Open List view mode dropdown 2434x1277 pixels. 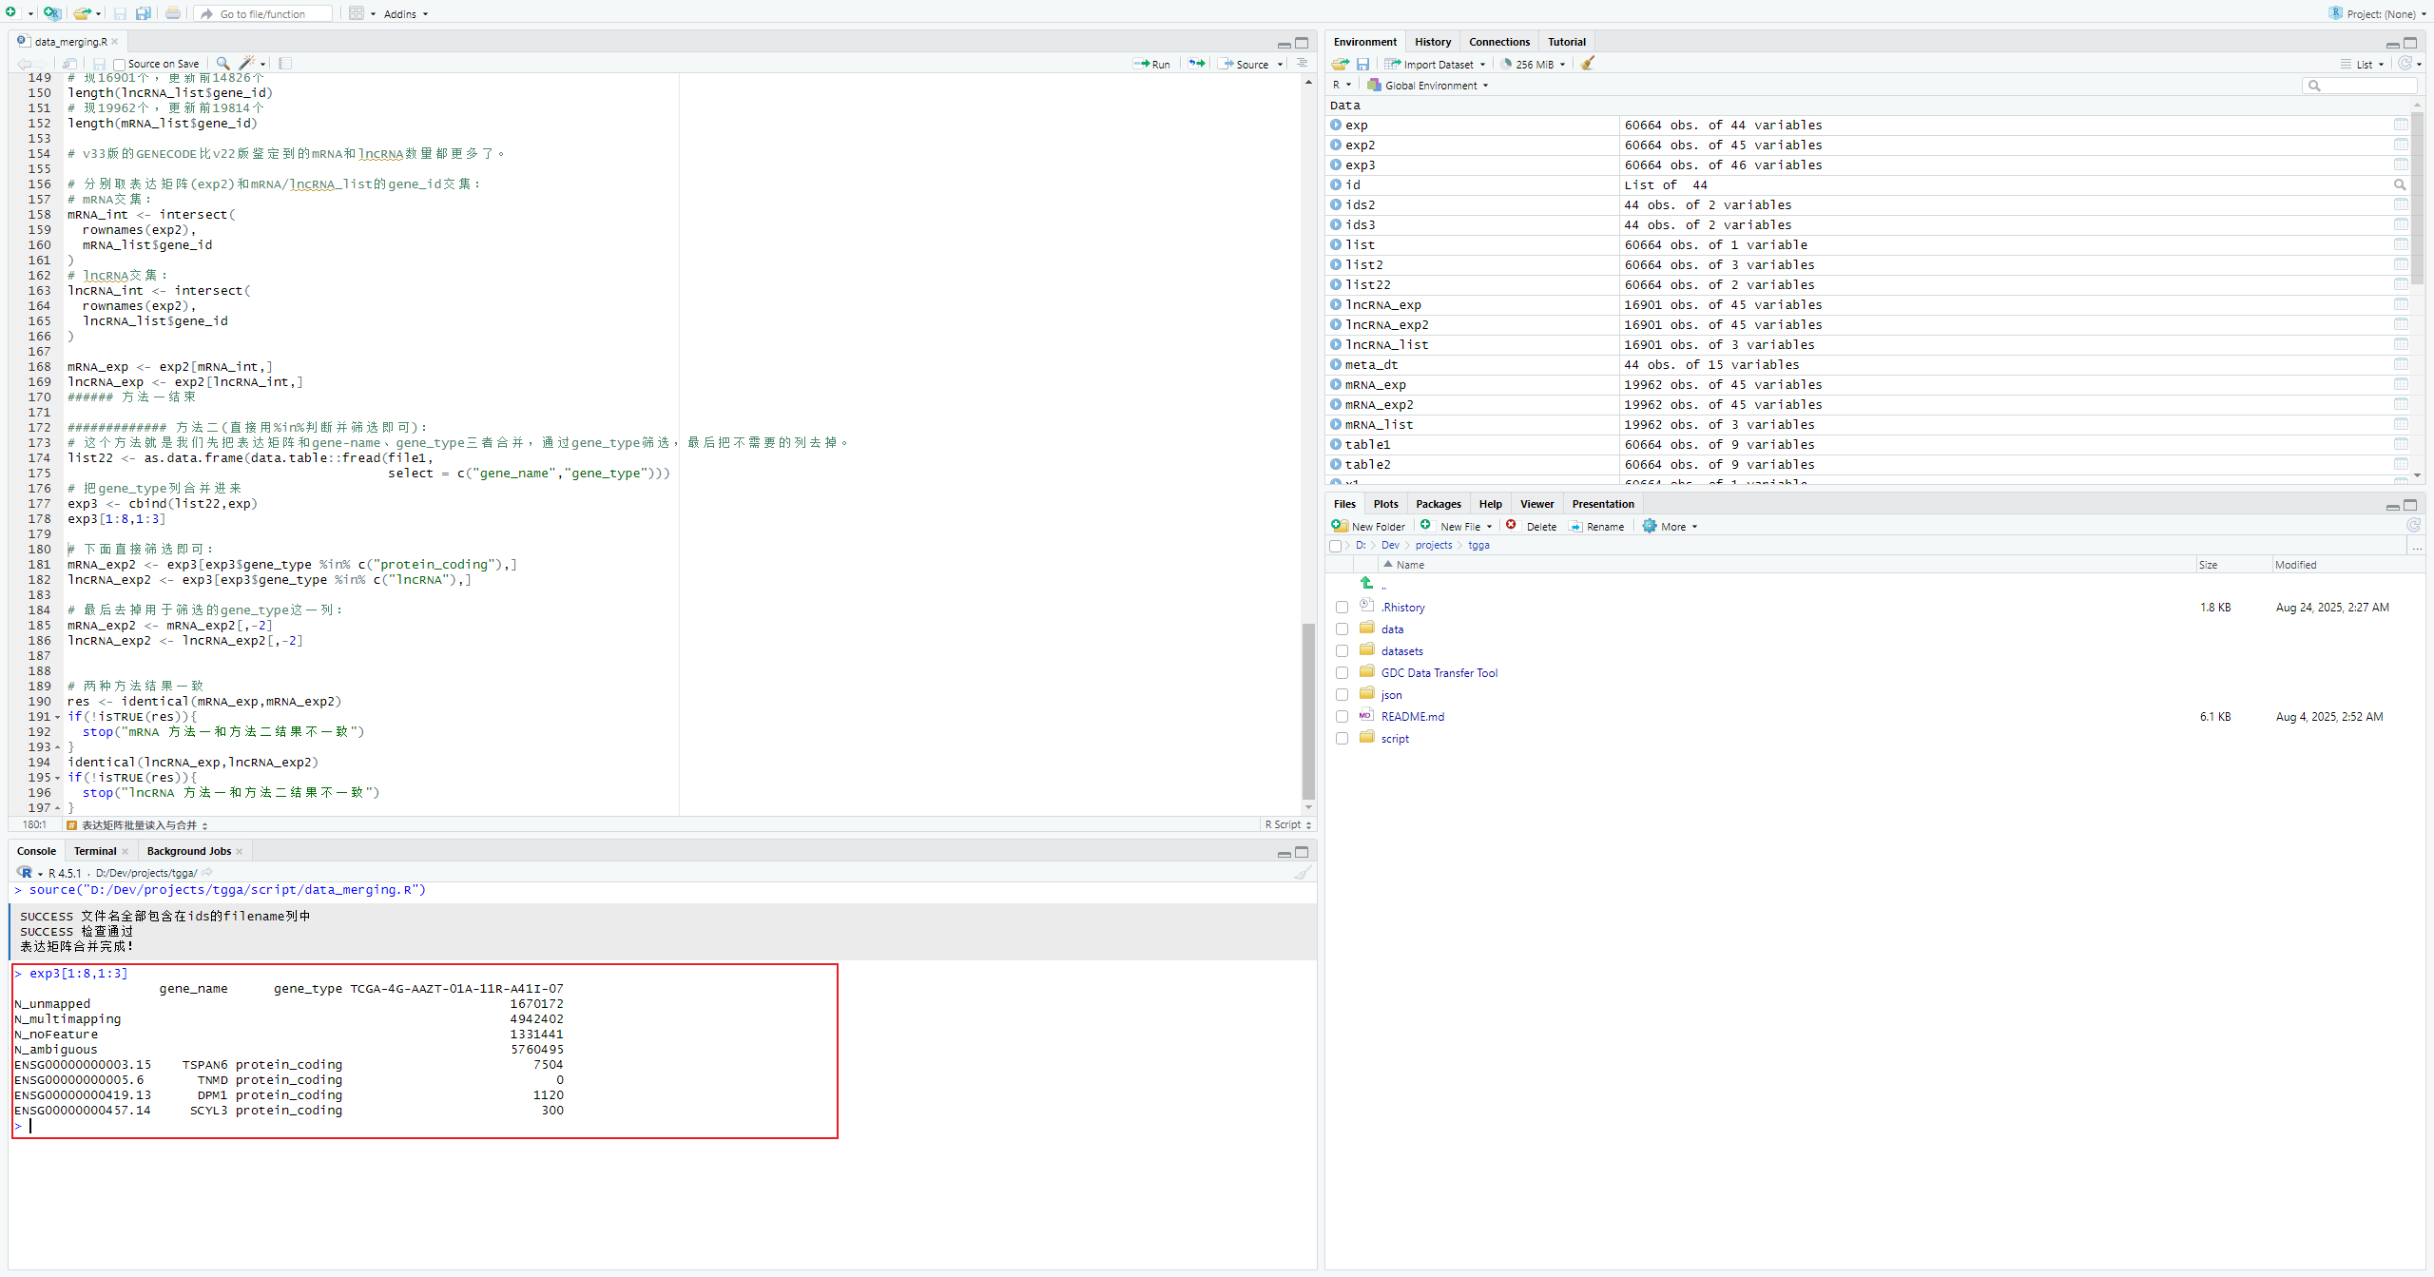coord(2364,64)
